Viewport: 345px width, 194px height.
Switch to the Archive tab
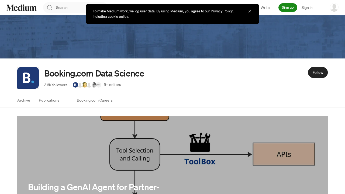coord(24,100)
